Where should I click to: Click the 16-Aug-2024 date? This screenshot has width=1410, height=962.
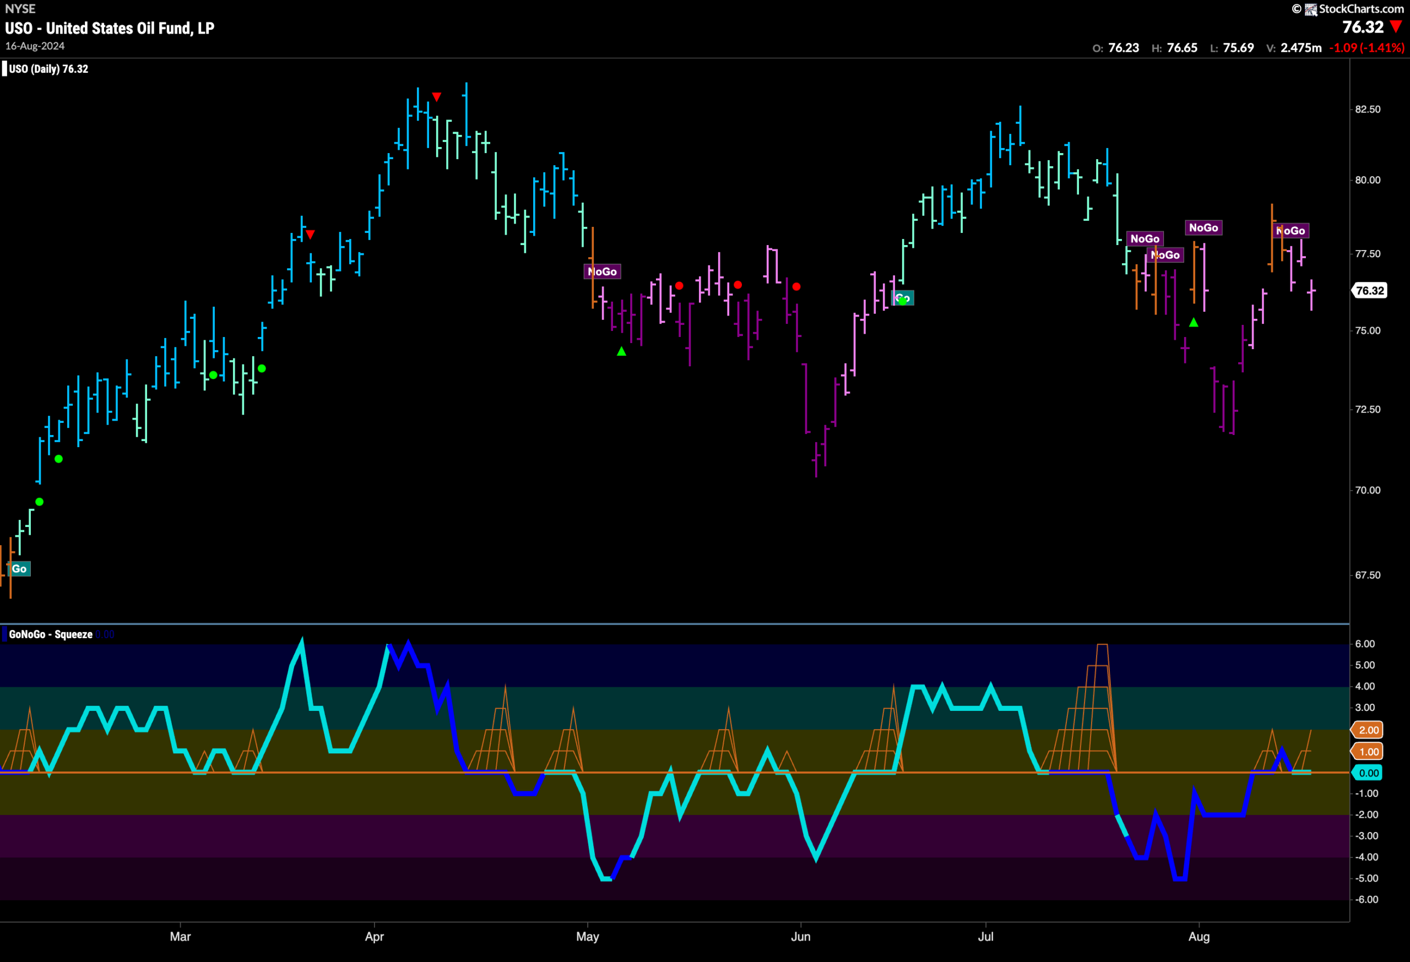click(x=35, y=46)
